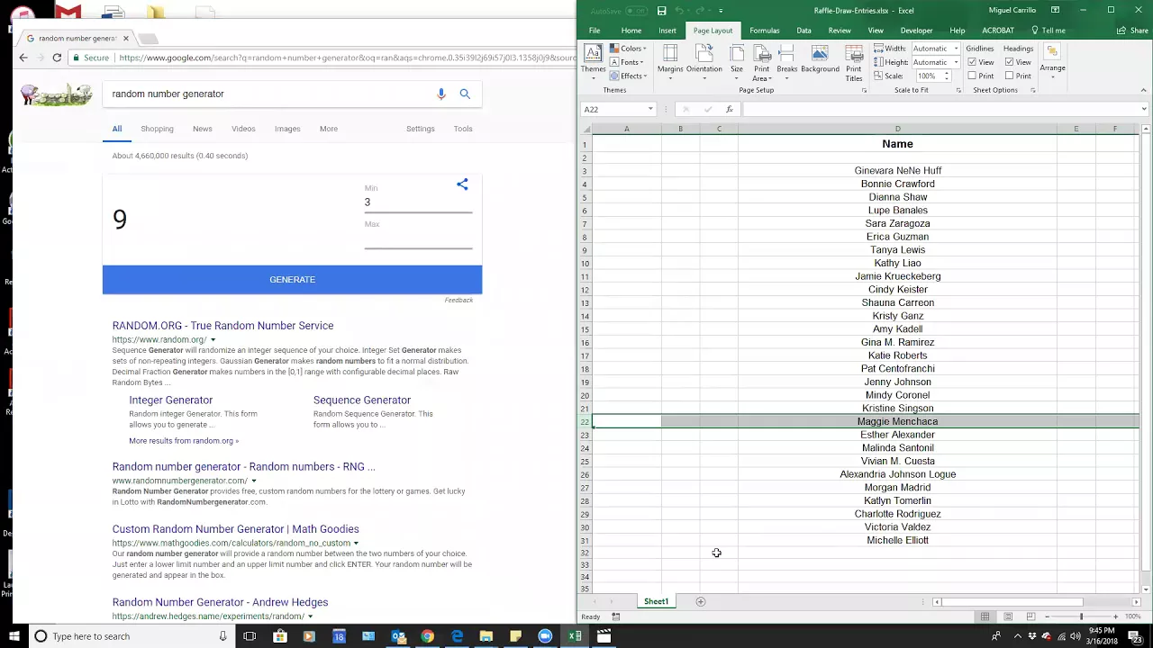Screen dimensions: 1153x648
Task: Click the Google voice search microphone
Action: (x=440, y=94)
